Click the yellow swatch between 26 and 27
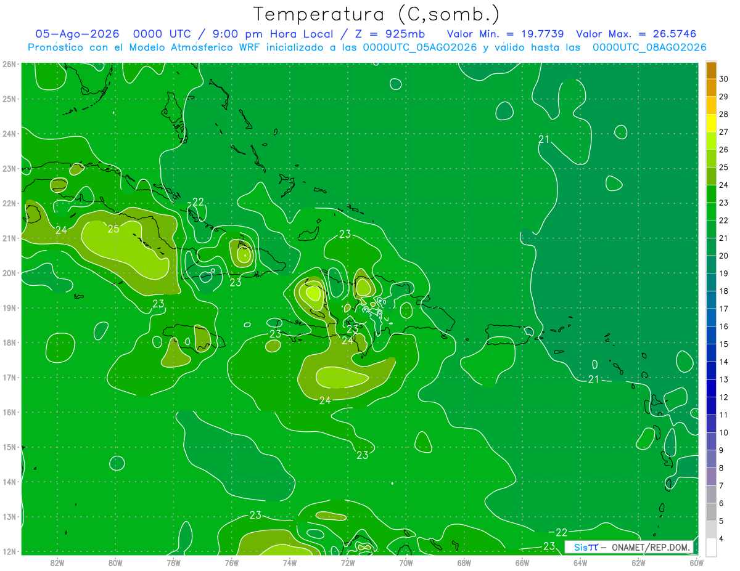740x571 pixels. click(711, 141)
